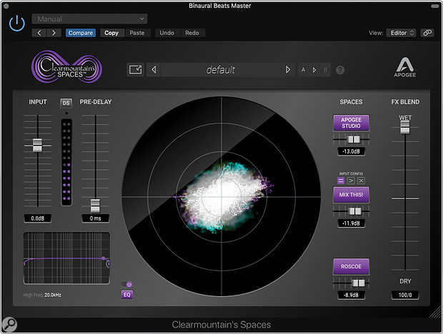Screen dimensions: 443x334
Task: Click the 0.0dB input value field
Action: pos(37,218)
